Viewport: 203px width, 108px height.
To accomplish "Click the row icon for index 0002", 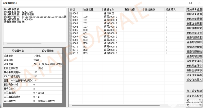I will pos(71,20).
